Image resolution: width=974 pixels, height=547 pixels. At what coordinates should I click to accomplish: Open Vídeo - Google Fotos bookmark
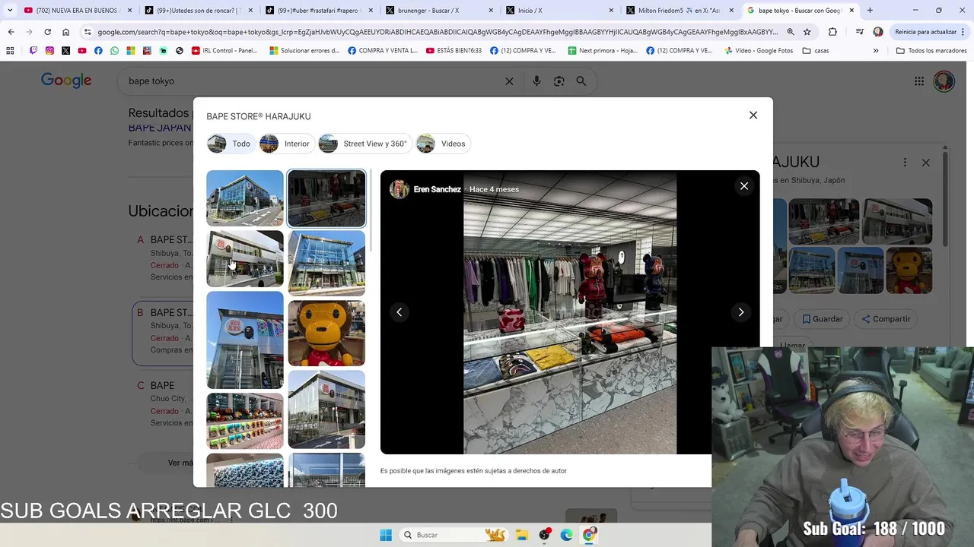(759, 51)
